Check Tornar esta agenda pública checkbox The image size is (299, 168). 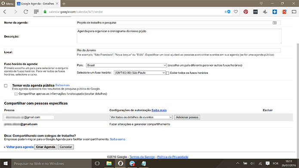[x=6, y=86]
